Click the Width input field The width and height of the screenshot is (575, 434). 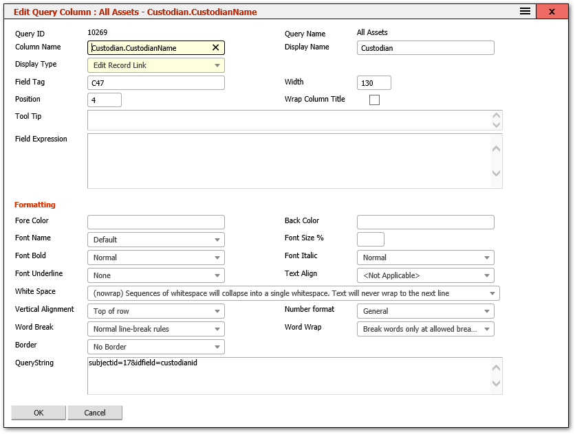[374, 82]
